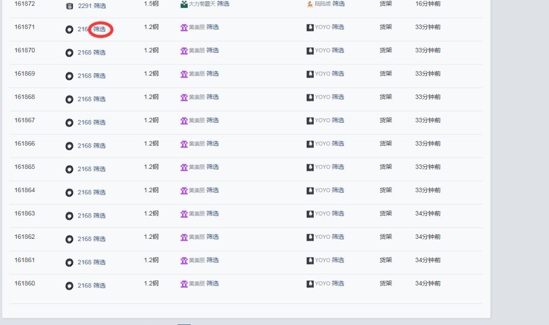Screen dimensions: 549x325
Task: Click 33分钟前 timestamp in row 161871
Action: (x=428, y=27)
